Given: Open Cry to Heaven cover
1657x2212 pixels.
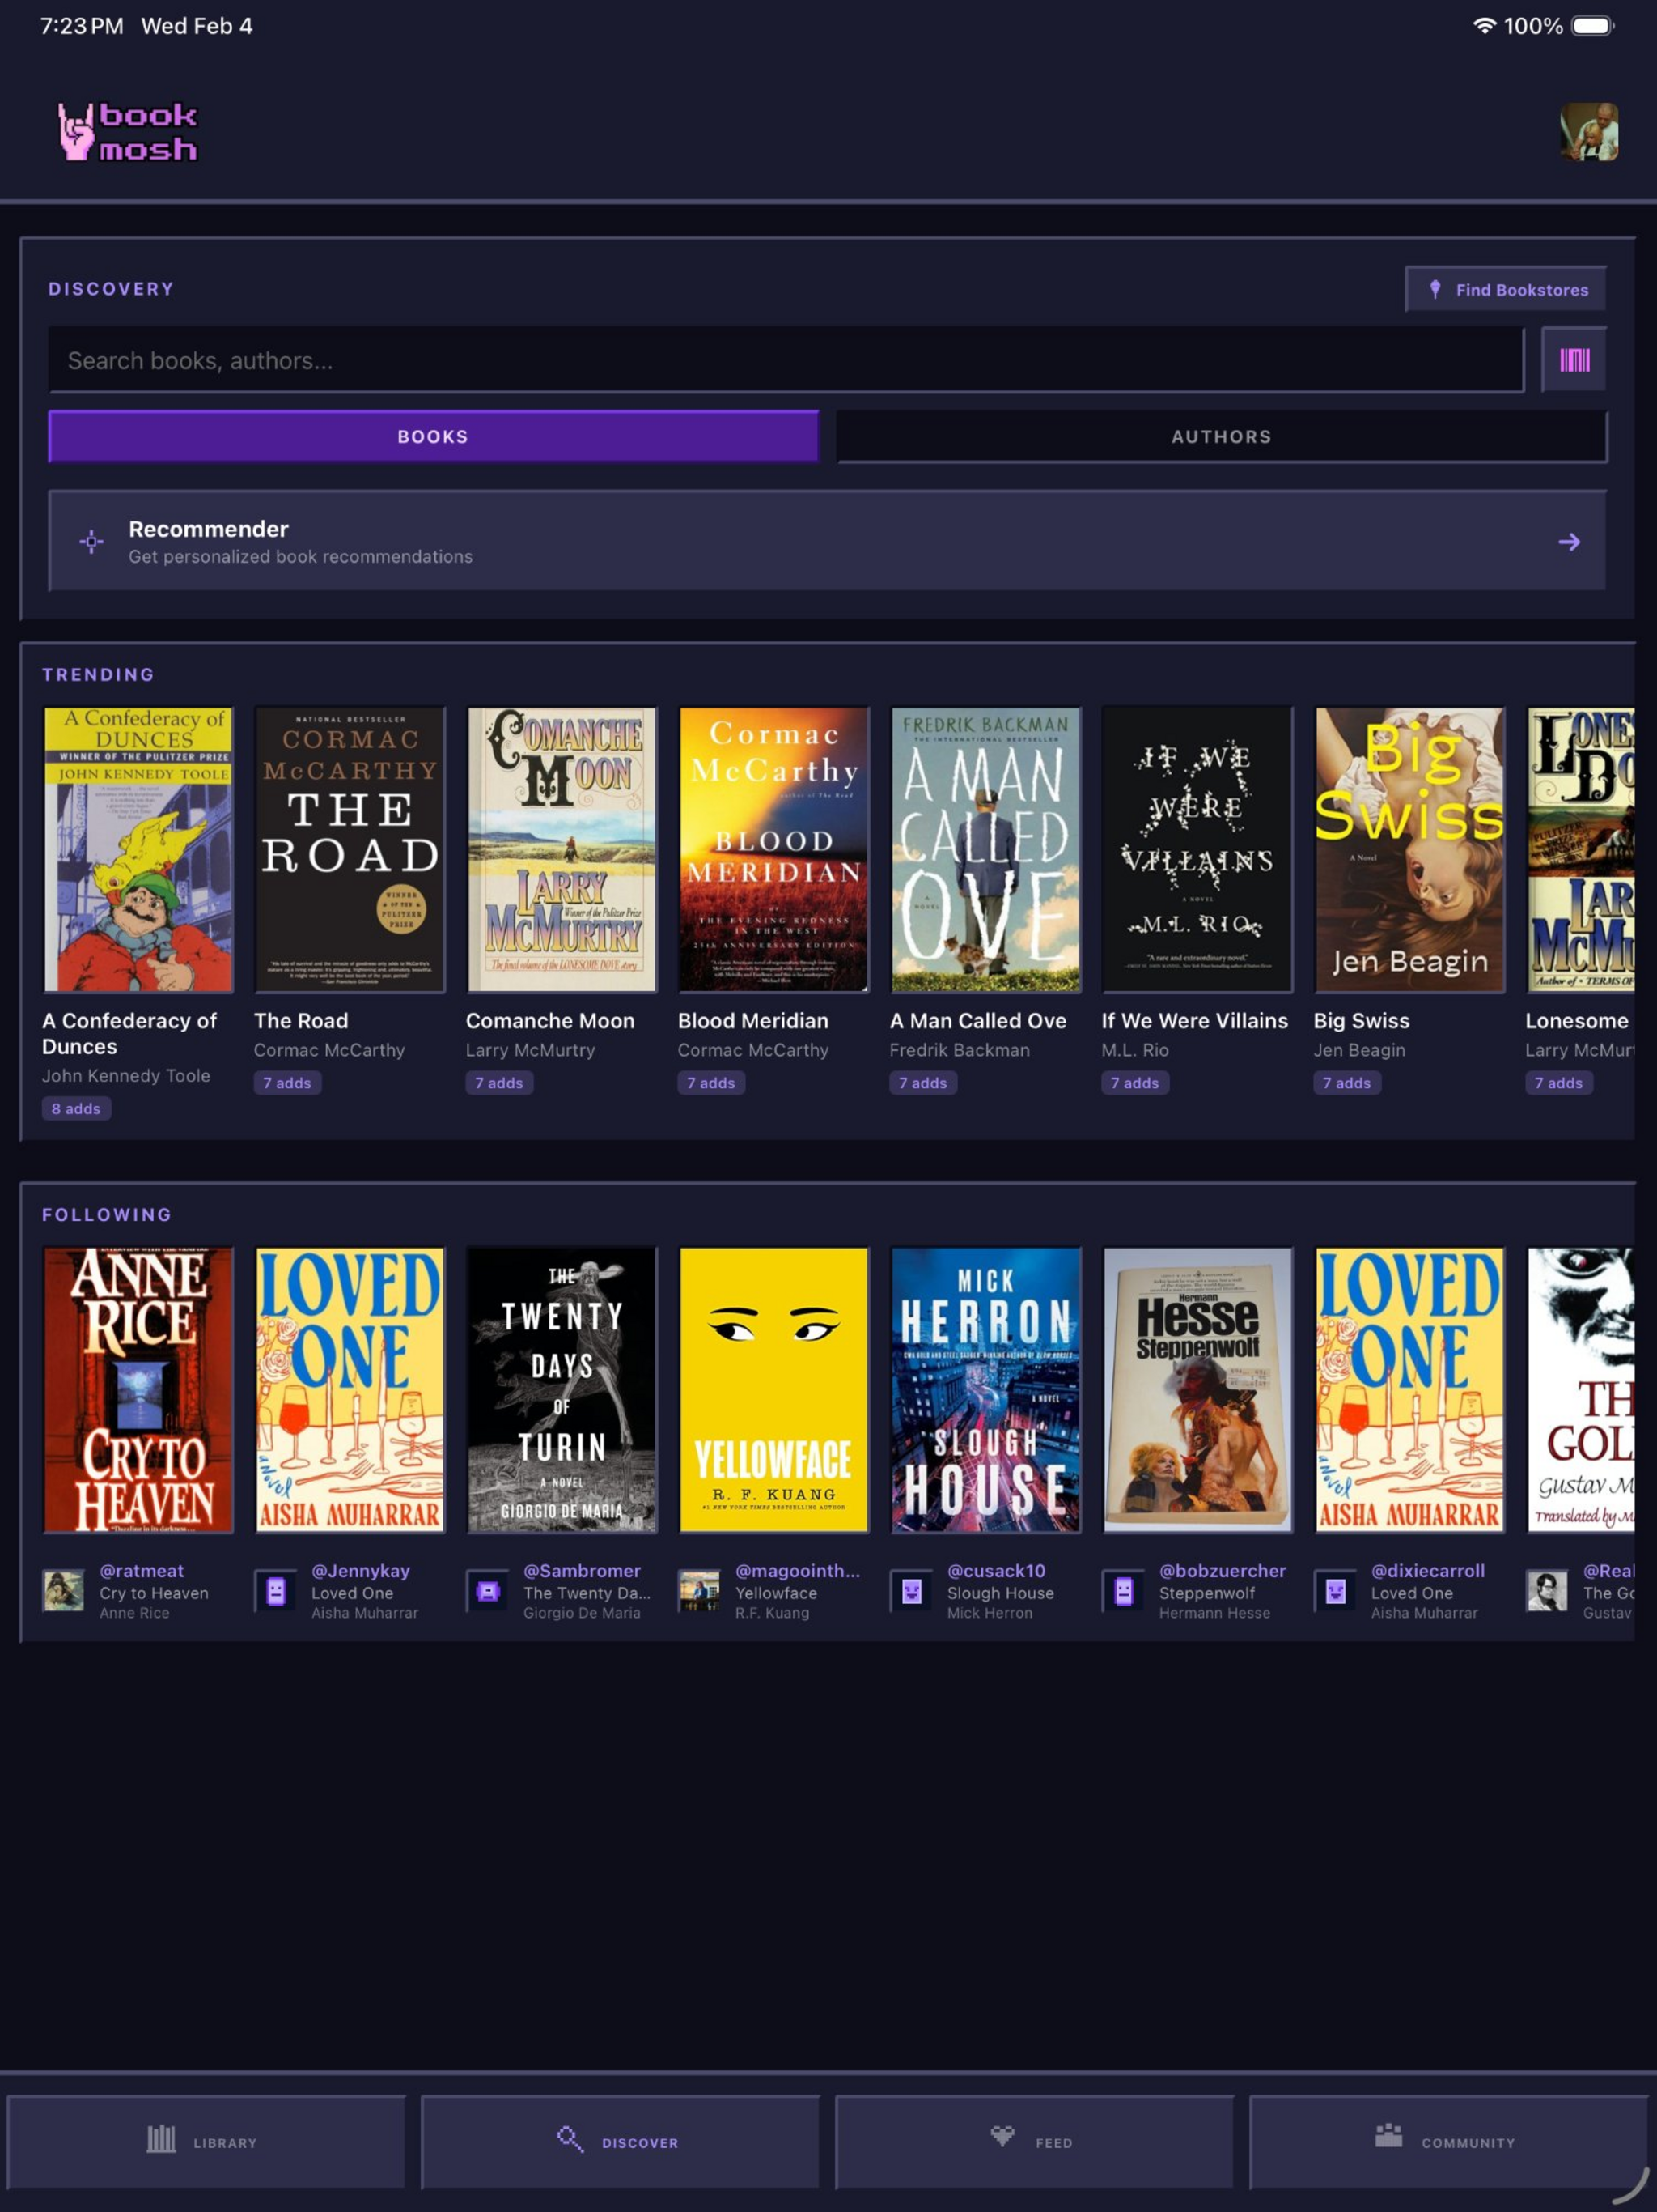Looking at the screenshot, I should (x=138, y=1390).
